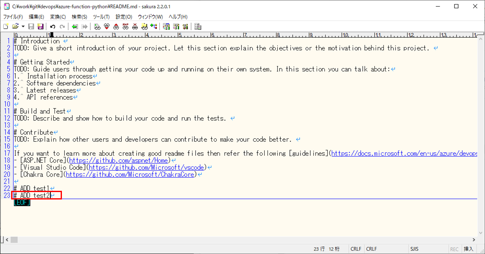
Task: Click first CRLF entry in status bar
Action: click(356, 249)
